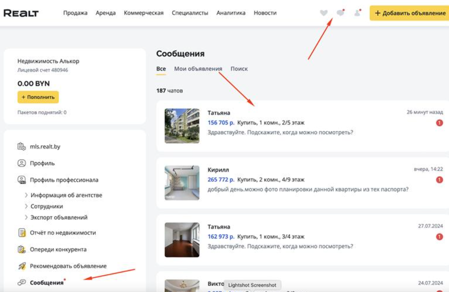
Task: Open Отчёт по недвижимости link
Action: [x=63, y=233]
